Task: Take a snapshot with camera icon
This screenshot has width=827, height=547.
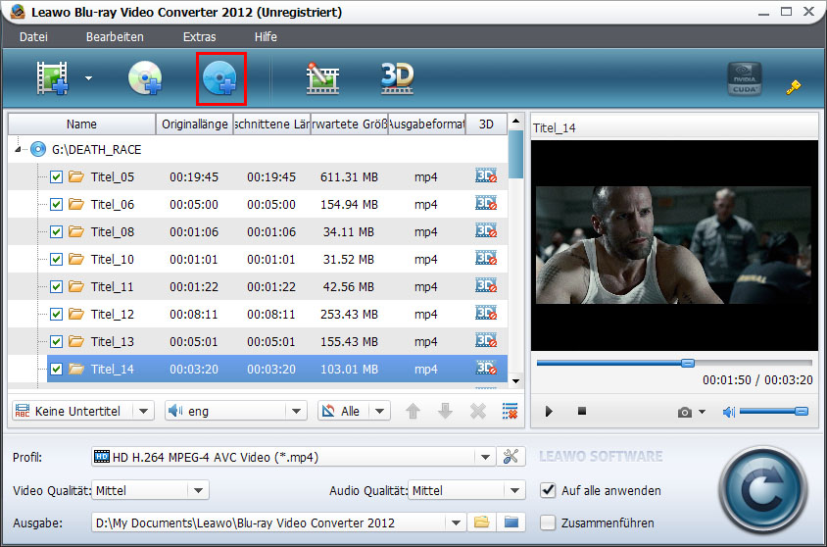Action: pyautogui.click(x=685, y=412)
